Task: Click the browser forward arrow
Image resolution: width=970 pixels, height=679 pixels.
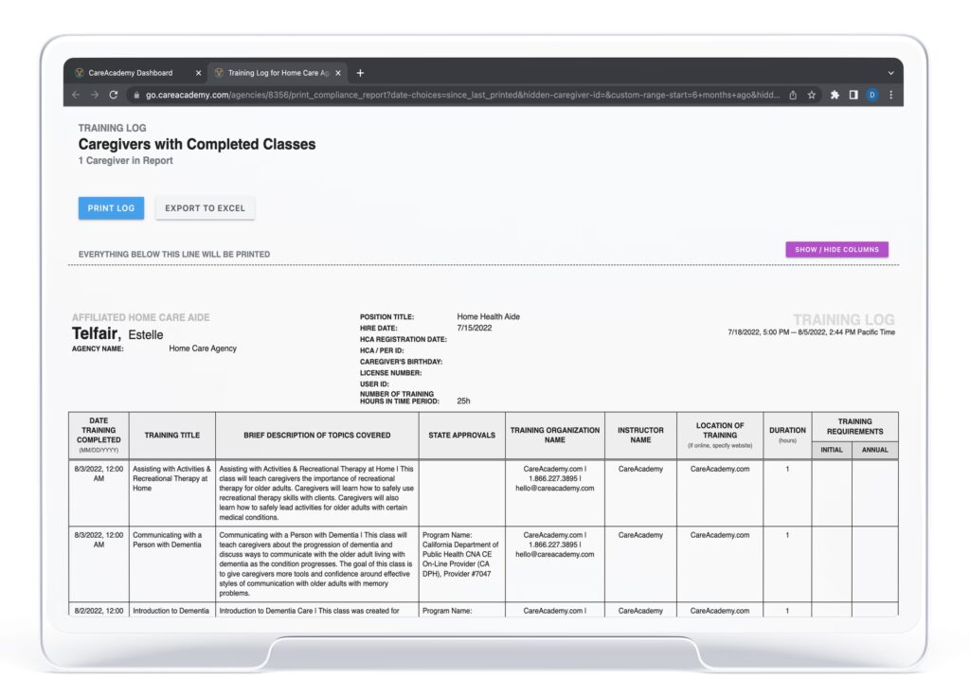Action: tap(95, 95)
